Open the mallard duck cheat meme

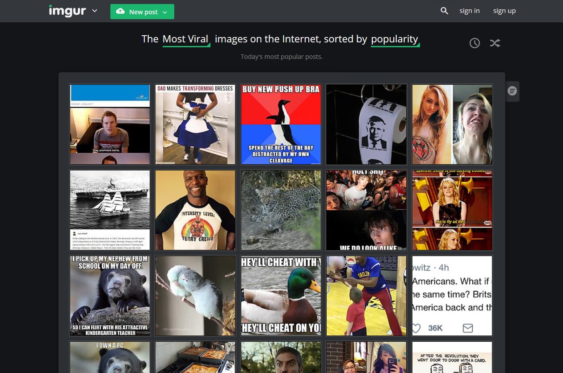coord(281,295)
